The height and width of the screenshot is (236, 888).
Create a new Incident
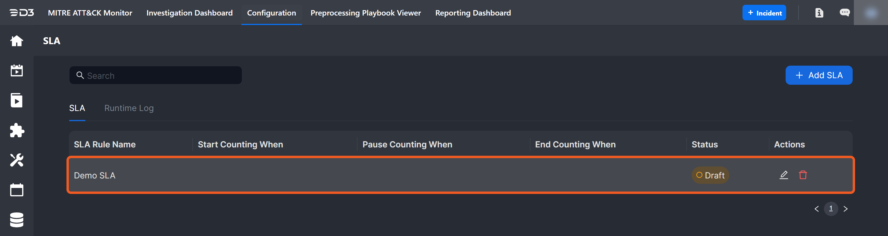764,13
